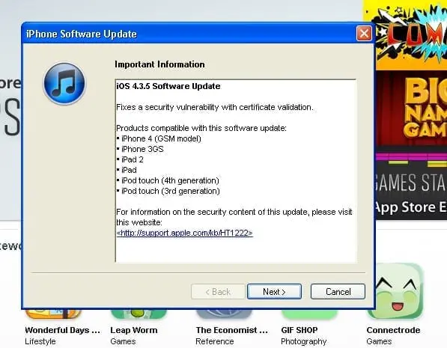Click the comic-style banner at top right

(x=411, y=35)
